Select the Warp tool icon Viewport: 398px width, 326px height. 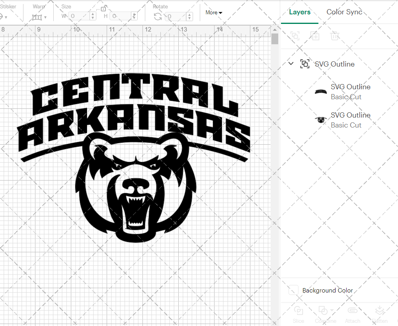click(x=38, y=16)
